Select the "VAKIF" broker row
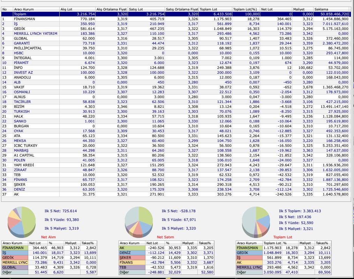Image resolution: width=354 pixels, height=279 pixels. [x=175, y=87]
